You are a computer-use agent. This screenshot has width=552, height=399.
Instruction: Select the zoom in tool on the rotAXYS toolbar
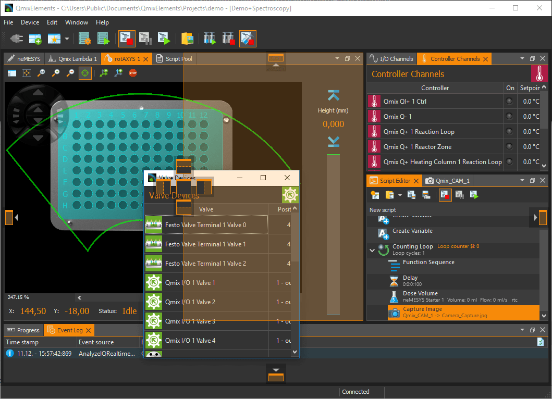coord(56,73)
